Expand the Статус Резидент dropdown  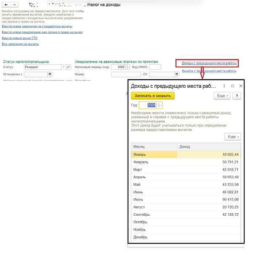click(64, 67)
